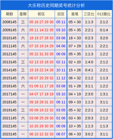Select period 2018145 cell

10,102
